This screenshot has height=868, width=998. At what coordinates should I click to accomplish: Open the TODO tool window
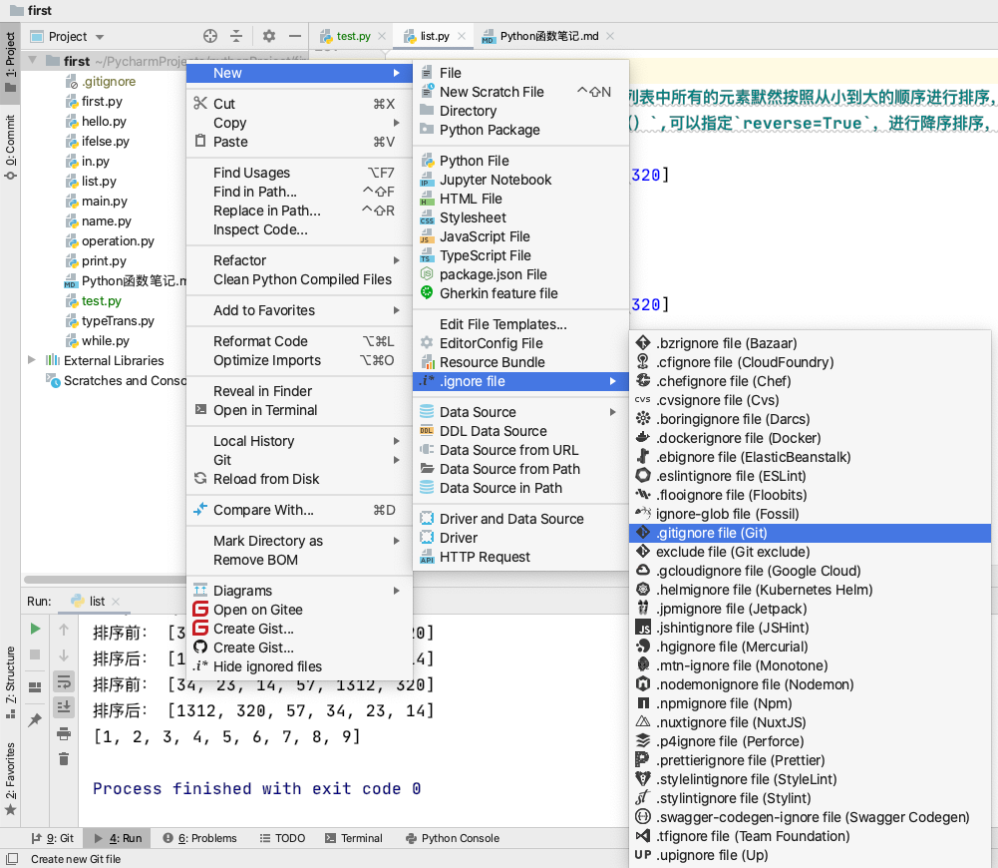[x=282, y=838]
